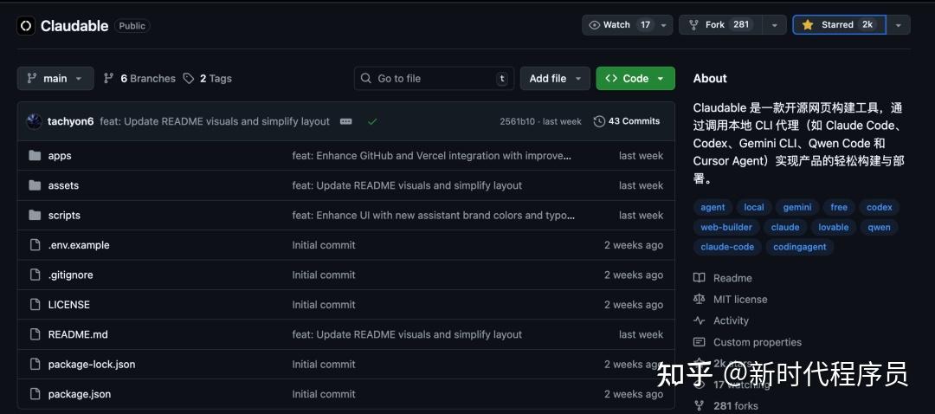Image resolution: width=935 pixels, height=414 pixels.
Task: Click the file icon beside README.md
Action: tap(35, 334)
